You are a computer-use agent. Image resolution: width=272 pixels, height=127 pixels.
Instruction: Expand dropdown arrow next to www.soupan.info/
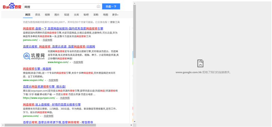point(46,80)
